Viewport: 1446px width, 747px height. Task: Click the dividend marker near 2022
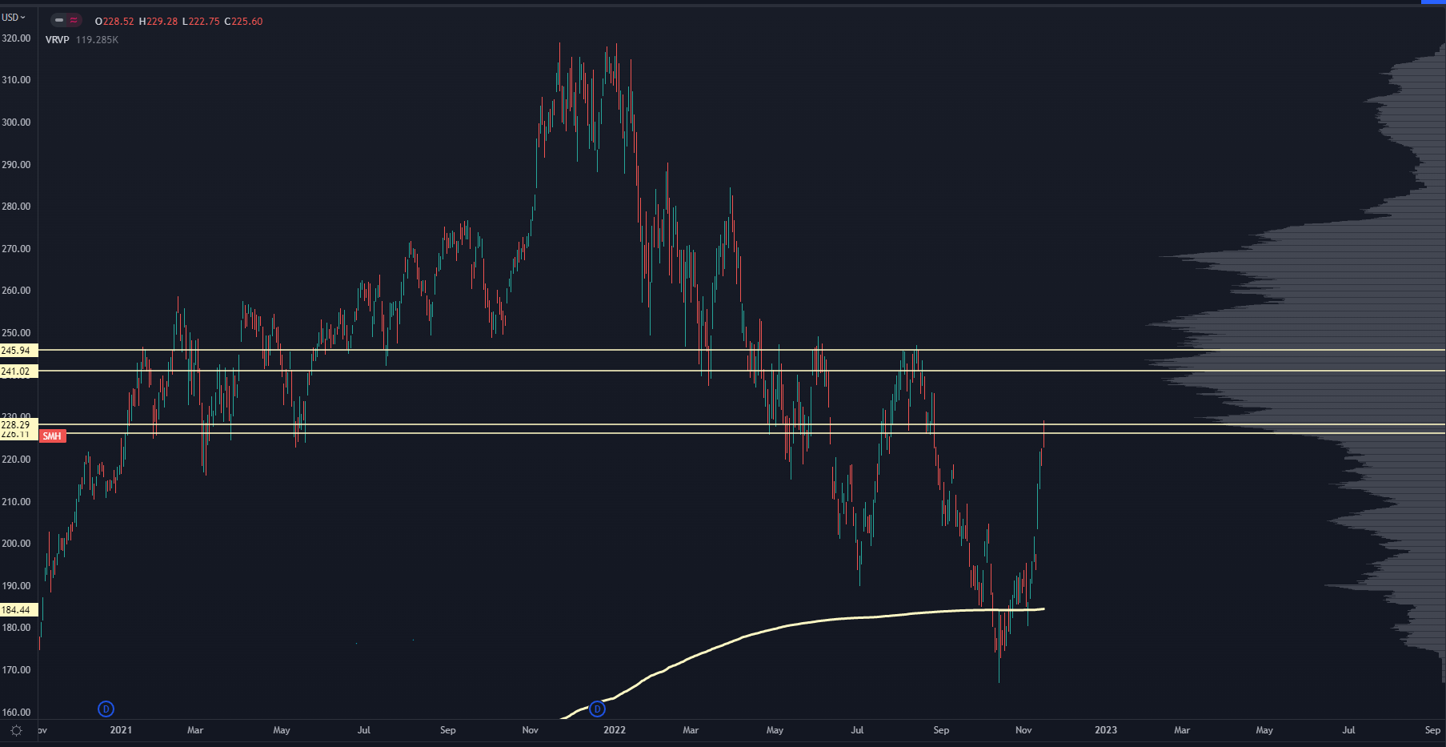(597, 709)
